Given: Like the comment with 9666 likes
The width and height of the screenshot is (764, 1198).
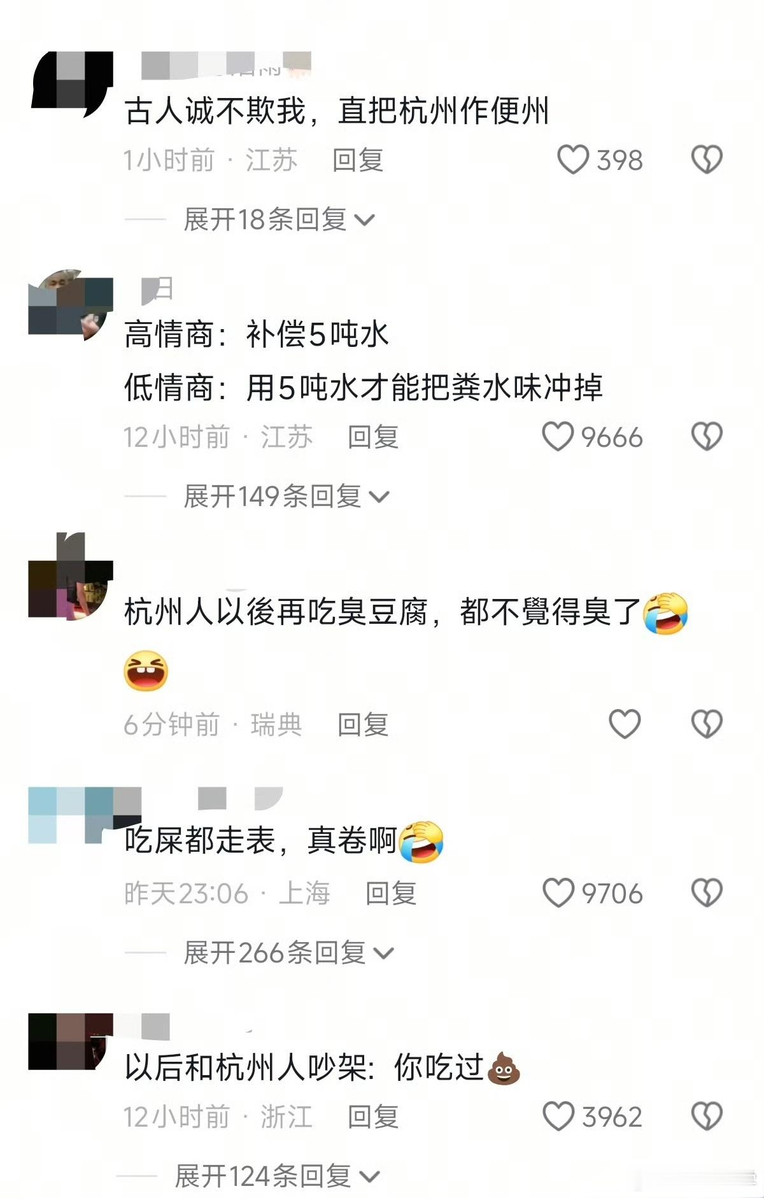Looking at the screenshot, I should coord(558,437).
